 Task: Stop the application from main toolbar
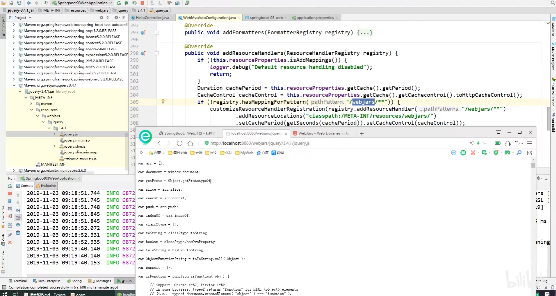142,3
